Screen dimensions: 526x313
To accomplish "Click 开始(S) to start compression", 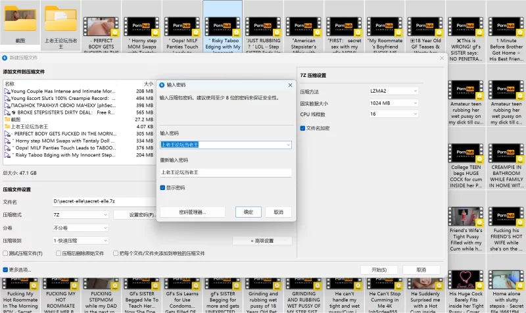I will (x=379, y=270).
